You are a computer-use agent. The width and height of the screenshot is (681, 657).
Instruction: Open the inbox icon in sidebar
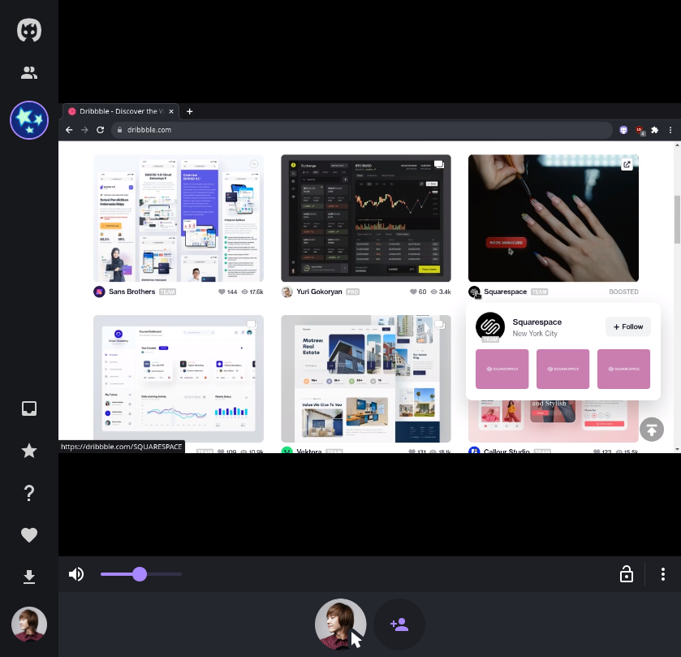(29, 408)
